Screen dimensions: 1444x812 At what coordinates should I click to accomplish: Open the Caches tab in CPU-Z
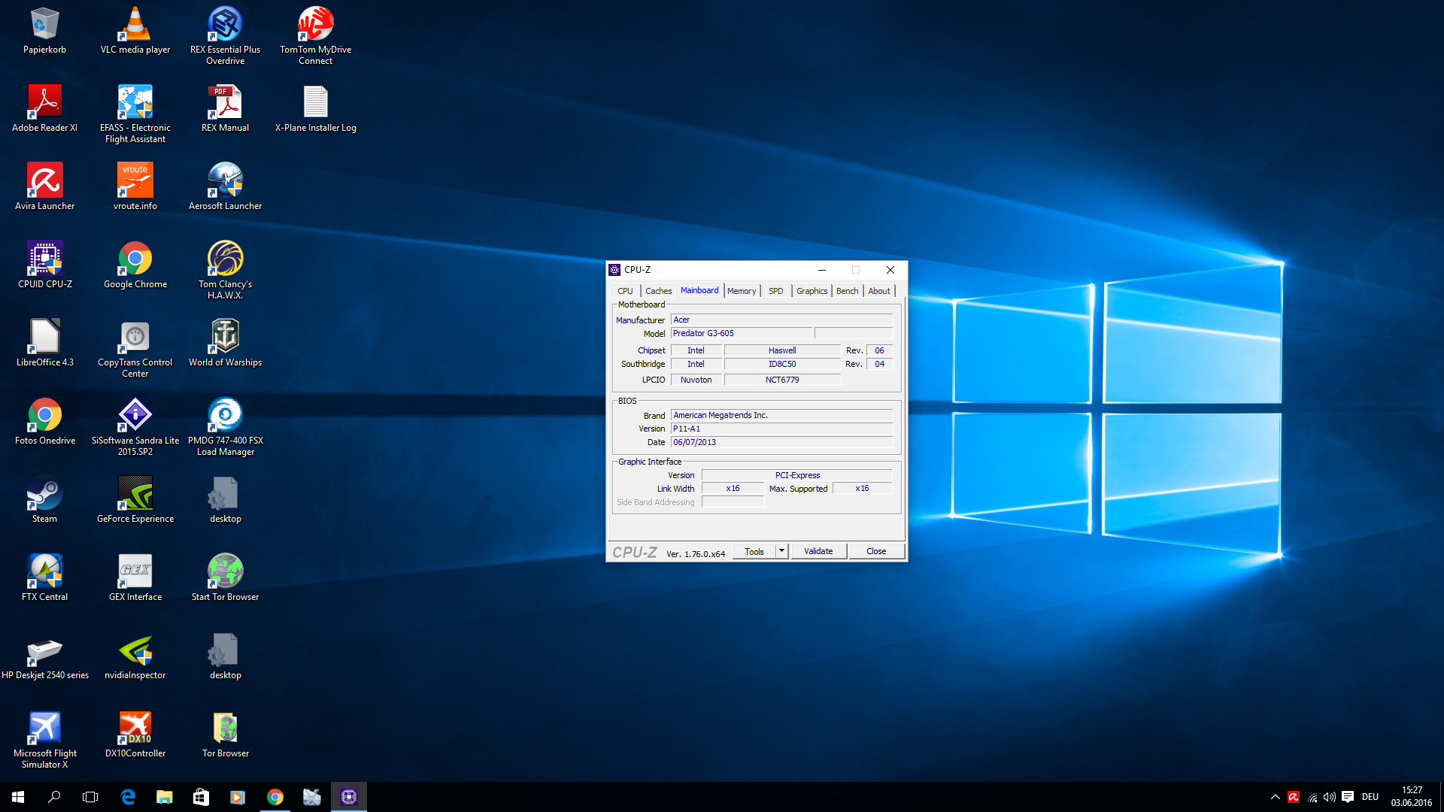click(658, 291)
